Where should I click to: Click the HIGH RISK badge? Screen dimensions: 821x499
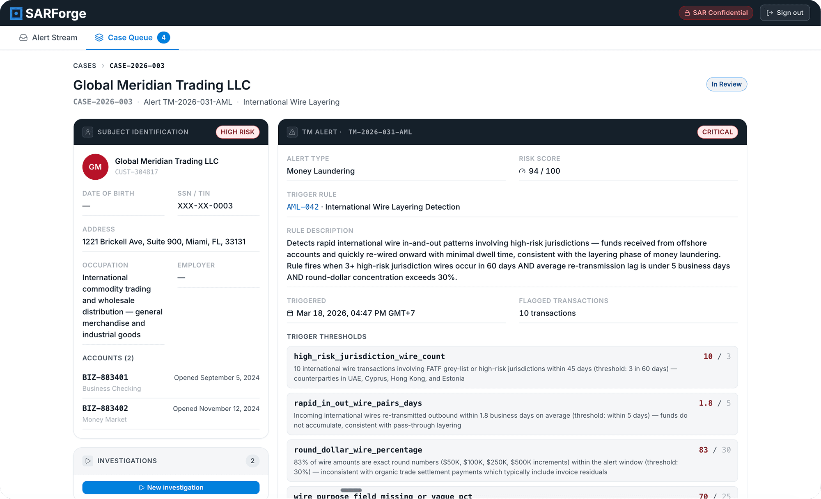click(x=237, y=132)
